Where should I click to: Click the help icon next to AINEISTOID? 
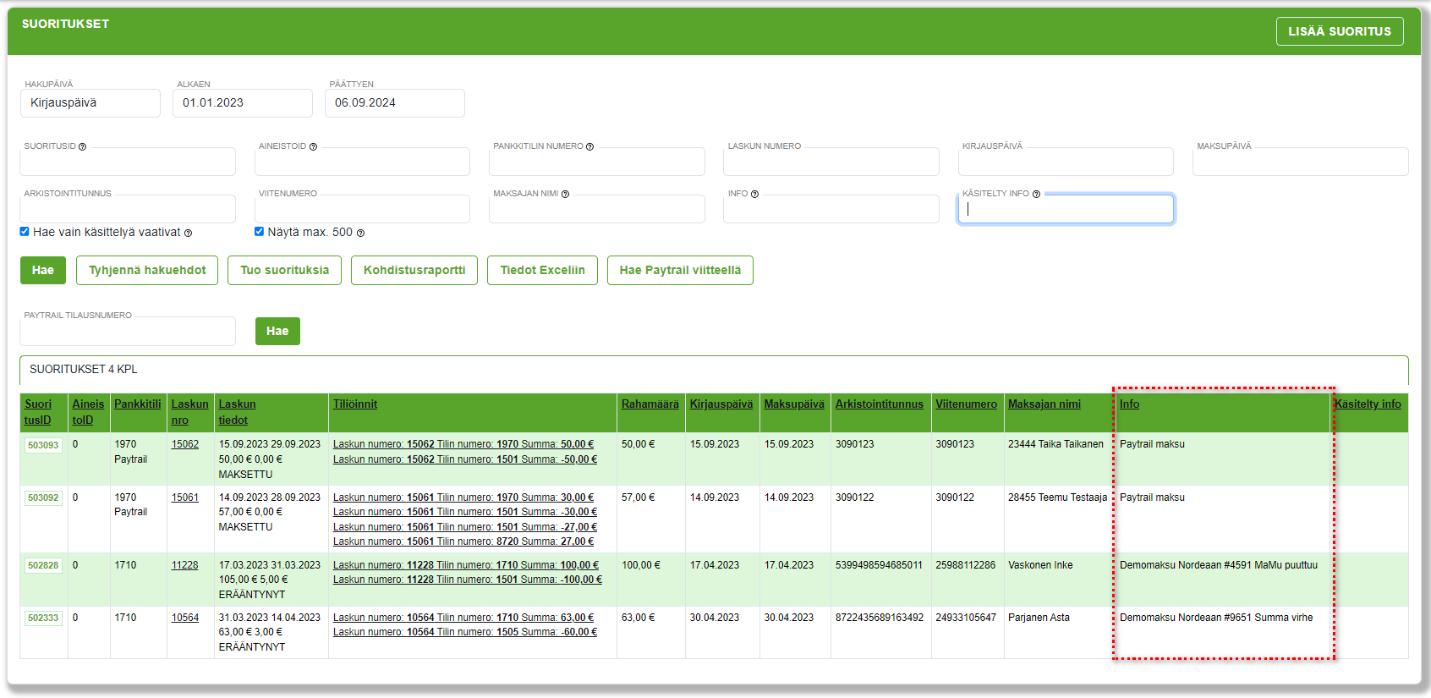click(x=313, y=147)
